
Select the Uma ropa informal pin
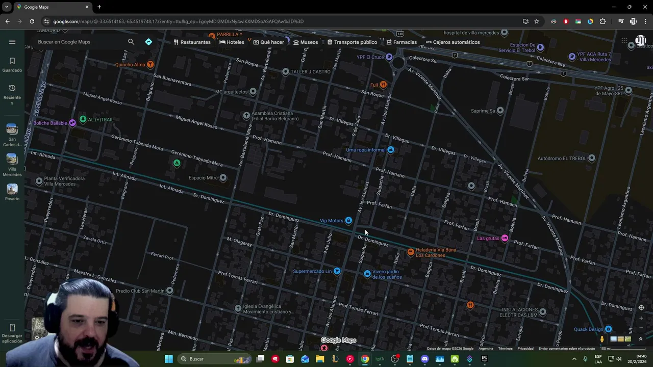[x=391, y=149]
